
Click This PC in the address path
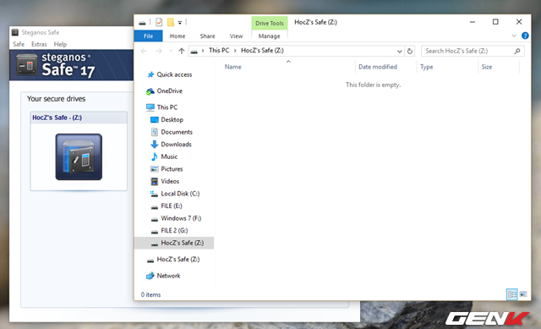tap(219, 51)
